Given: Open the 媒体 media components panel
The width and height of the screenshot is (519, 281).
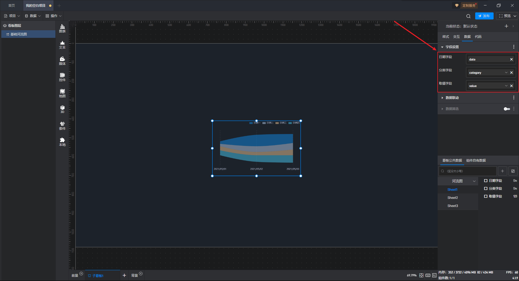Looking at the screenshot, I should coord(62,61).
